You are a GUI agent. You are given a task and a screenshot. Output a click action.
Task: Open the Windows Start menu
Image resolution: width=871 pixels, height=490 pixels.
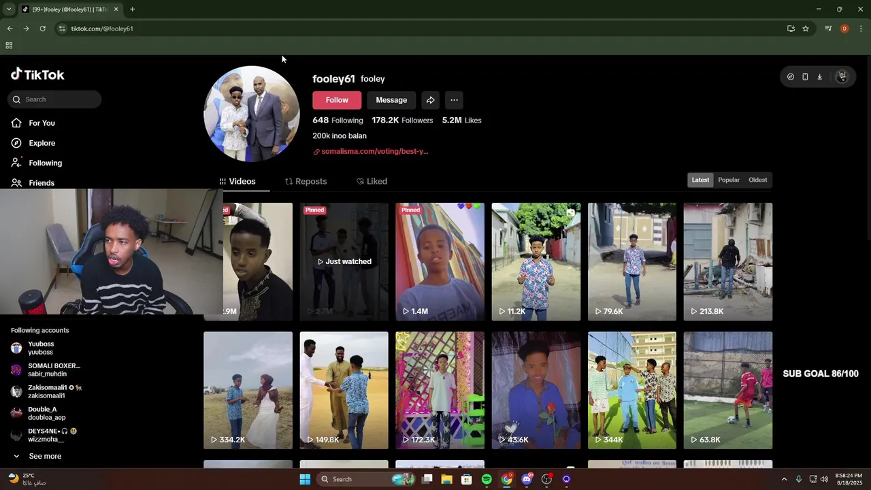click(x=305, y=479)
